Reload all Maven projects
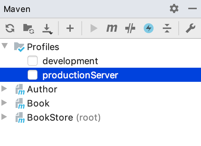This screenshot has height=146, width=201. pos(10,28)
